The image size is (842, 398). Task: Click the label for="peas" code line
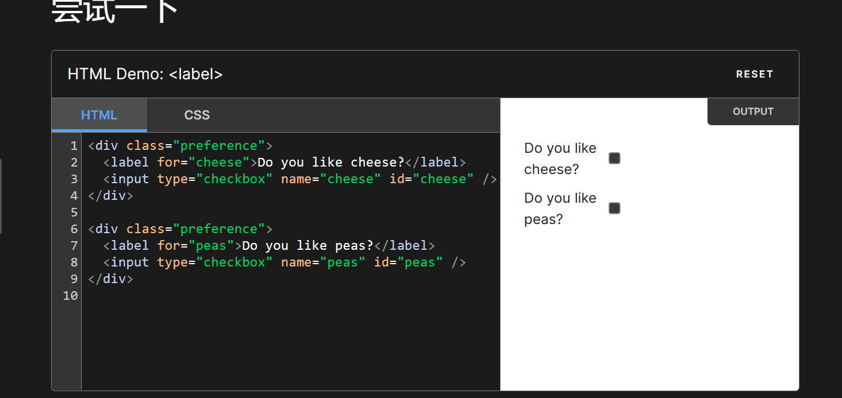point(269,246)
